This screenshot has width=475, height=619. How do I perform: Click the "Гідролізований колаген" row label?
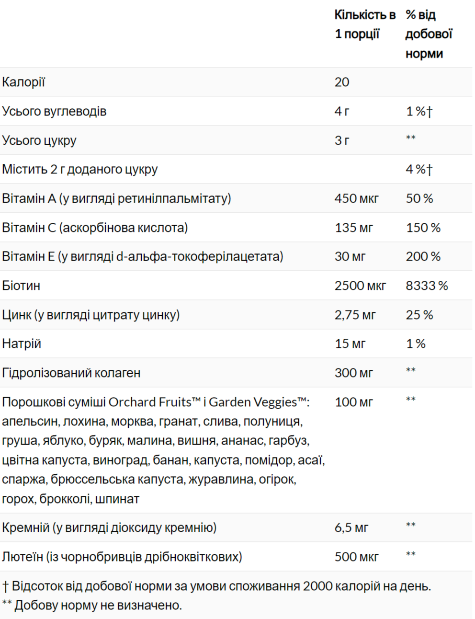[71, 373]
